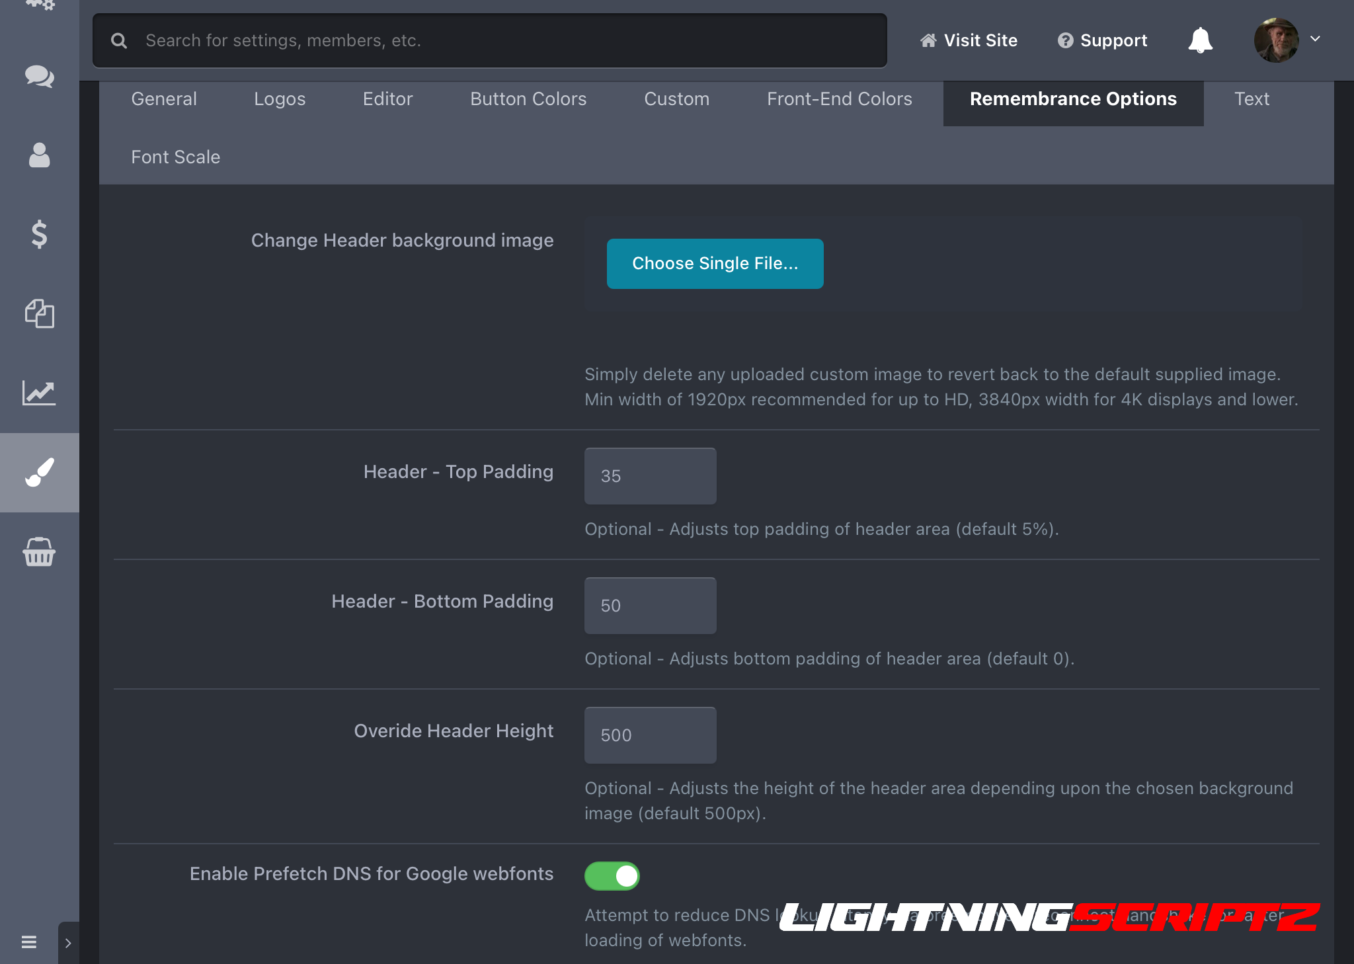1354x964 pixels.
Task: Open the Font Scale tab
Action: [x=175, y=157]
